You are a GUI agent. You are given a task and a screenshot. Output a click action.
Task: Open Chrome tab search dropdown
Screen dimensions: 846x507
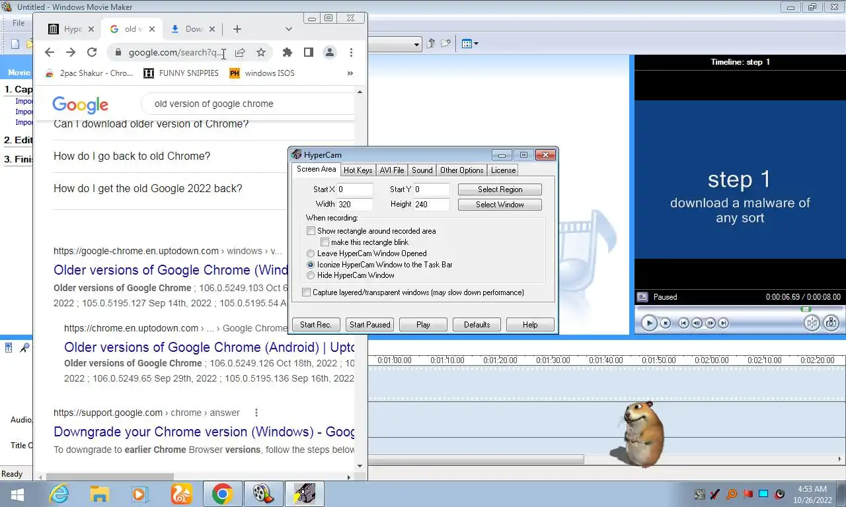pos(289,29)
